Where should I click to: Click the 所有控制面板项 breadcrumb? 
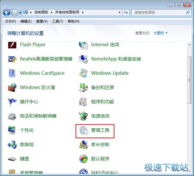click(67, 12)
